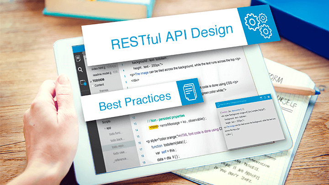Image resolution: width=329 pixels, height=185 pixels.
Task: Click the '</div>' code on line 6
Action: pos(135,80)
